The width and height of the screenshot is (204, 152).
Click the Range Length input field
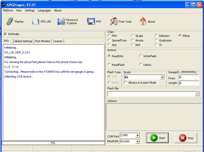tap(189, 83)
